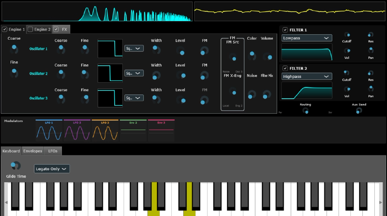Select the Keyboard tab

point(11,151)
